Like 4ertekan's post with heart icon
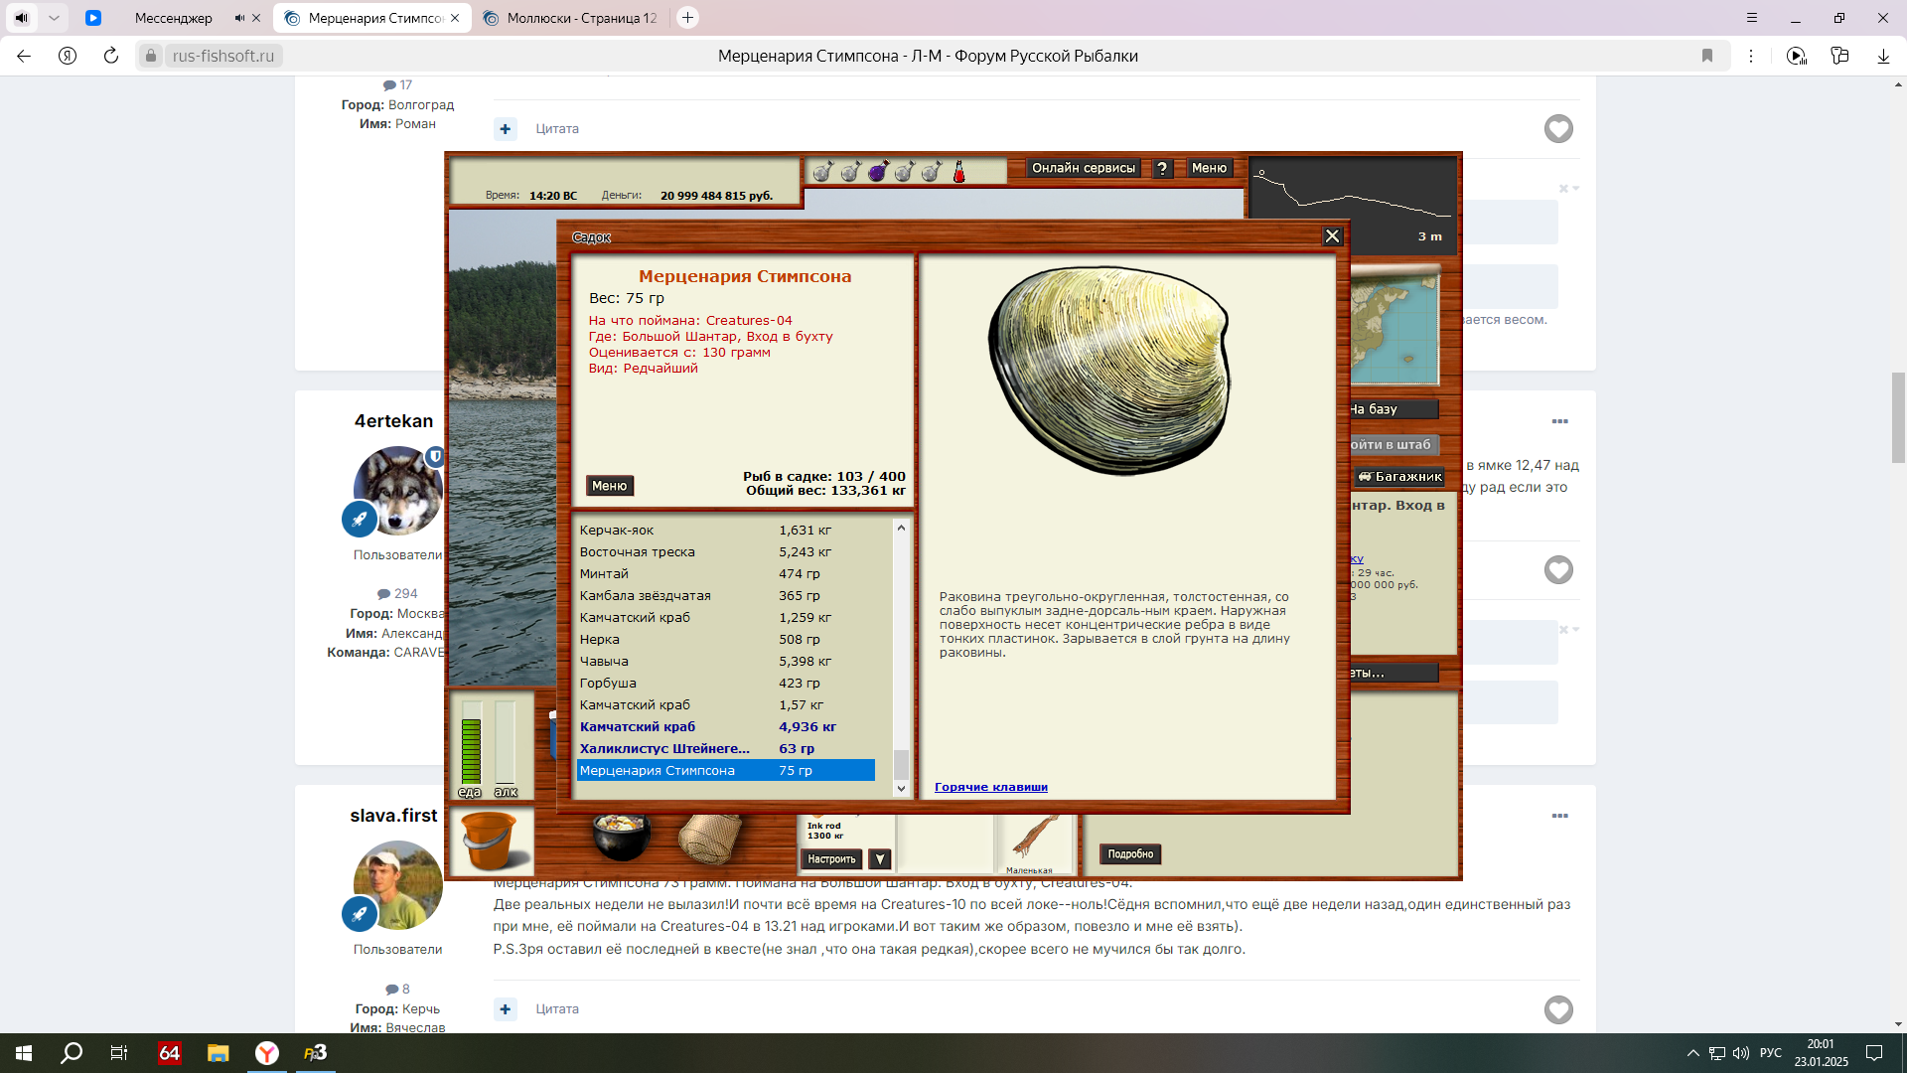The image size is (1907, 1073). click(x=1558, y=569)
